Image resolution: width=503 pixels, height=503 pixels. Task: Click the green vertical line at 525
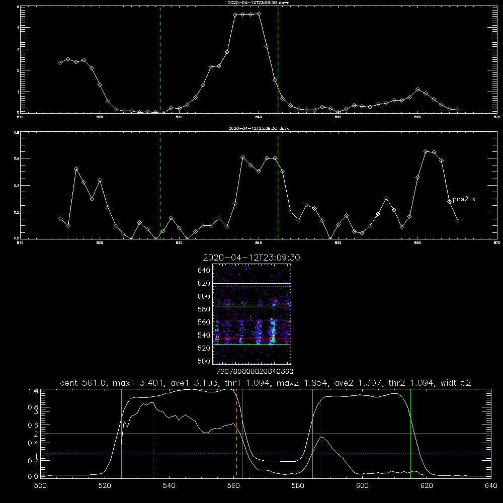122,433
